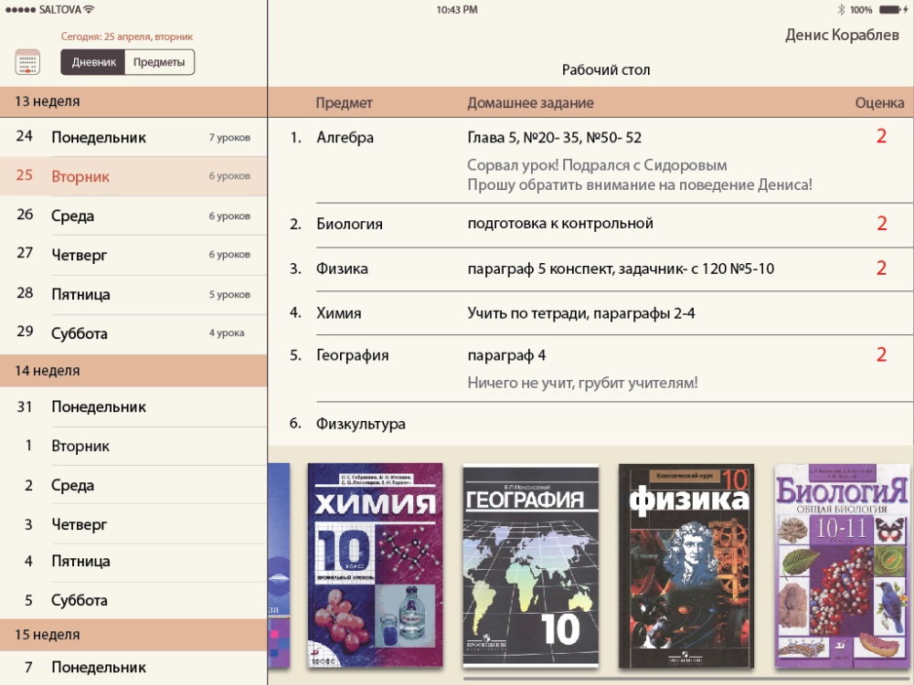Select Среда 26 with 6 lessons

pyautogui.click(x=133, y=216)
